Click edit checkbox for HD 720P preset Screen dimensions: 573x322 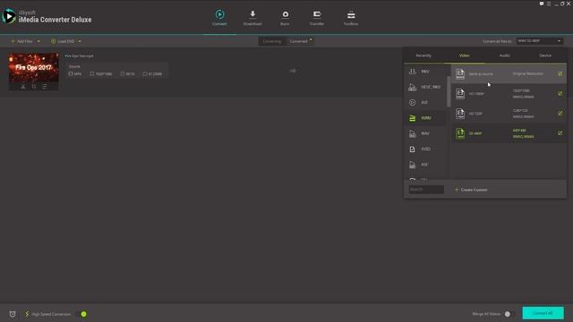pos(560,114)
